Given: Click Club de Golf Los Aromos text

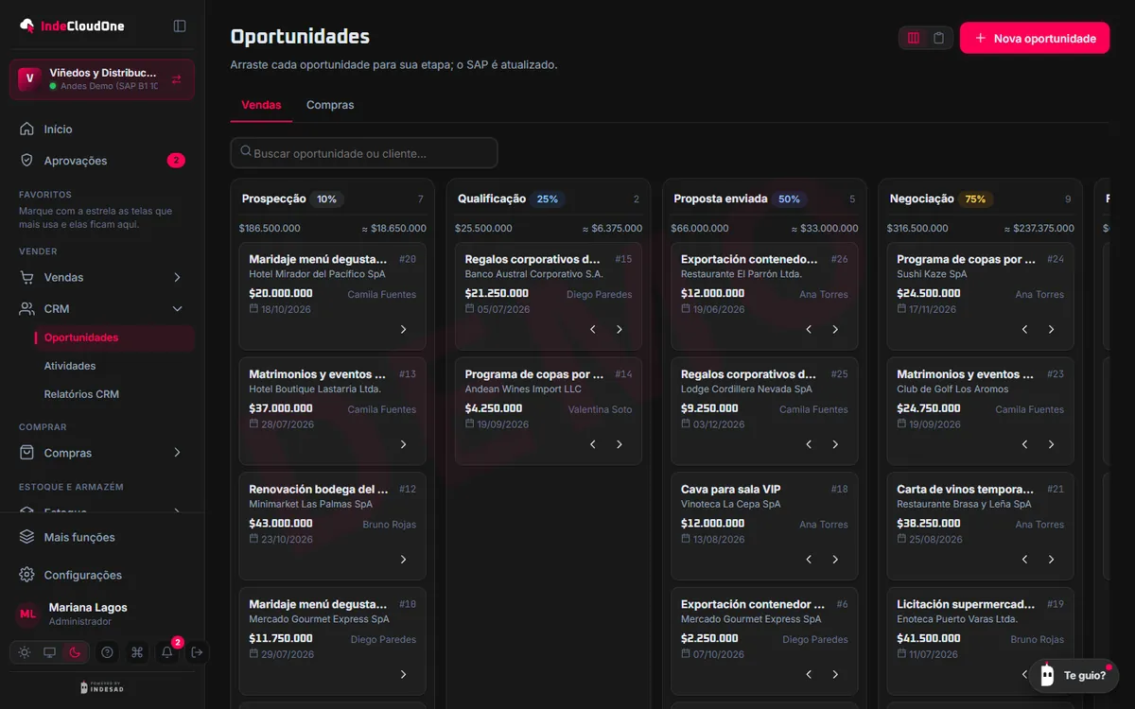Looking at the screenshot, I should (952, 389).
